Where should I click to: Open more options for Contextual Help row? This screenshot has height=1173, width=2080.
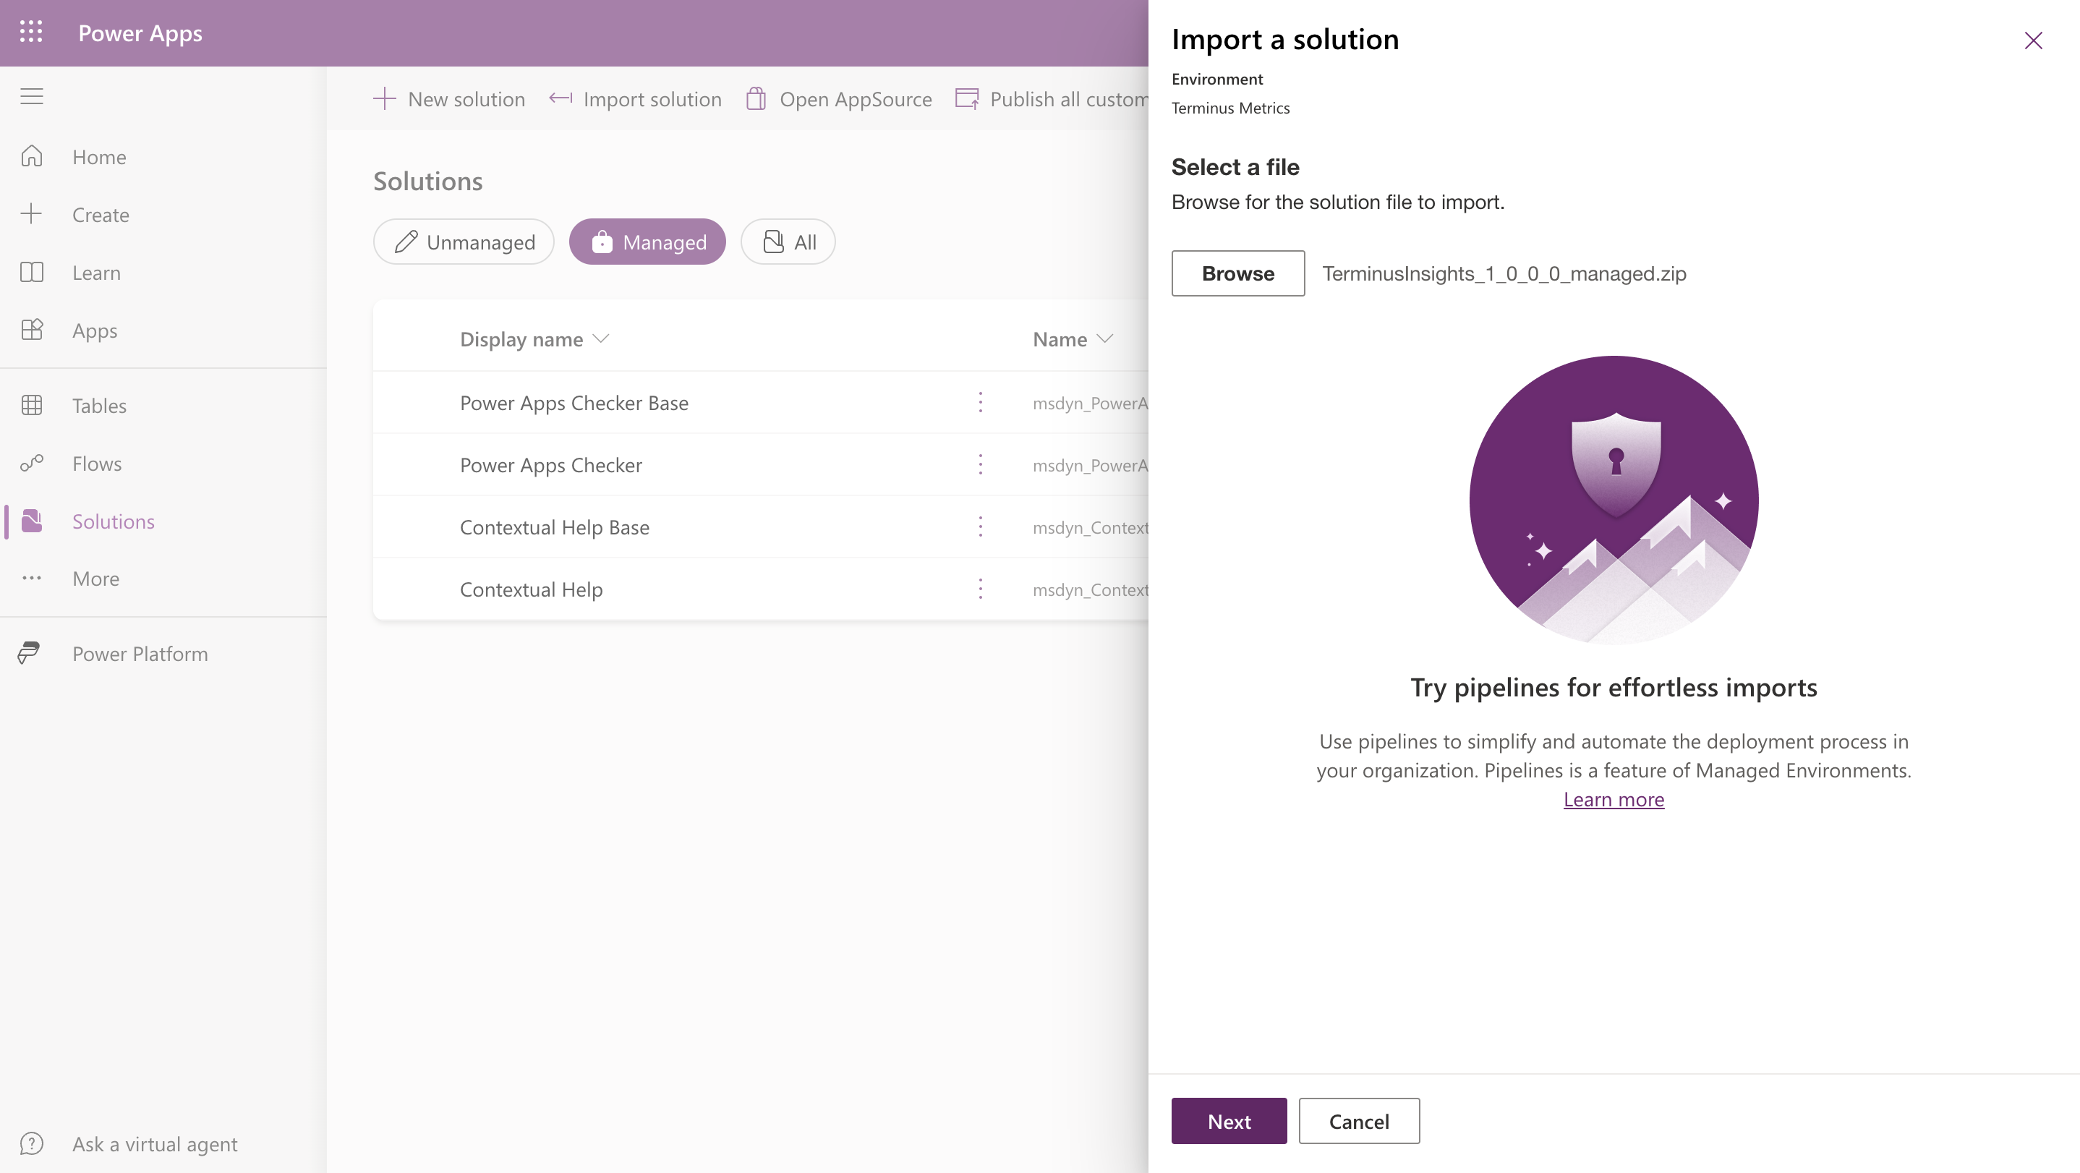tap(980, 589)
